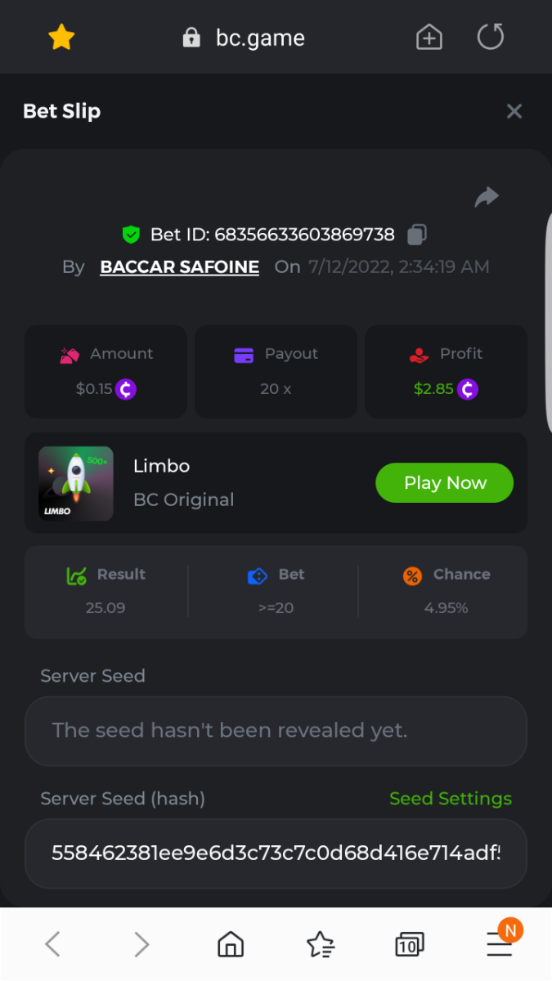Click the page scrollbar handle

pyautogui.click(x=547, y=327)
